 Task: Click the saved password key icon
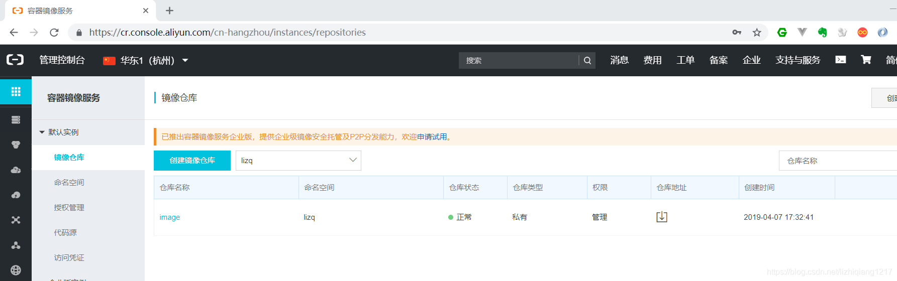coord(737,33)
